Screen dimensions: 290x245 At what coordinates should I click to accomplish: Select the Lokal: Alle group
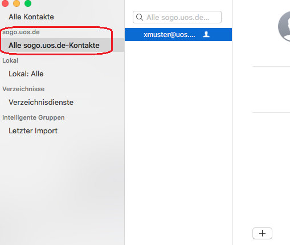(x=26, y=73)
